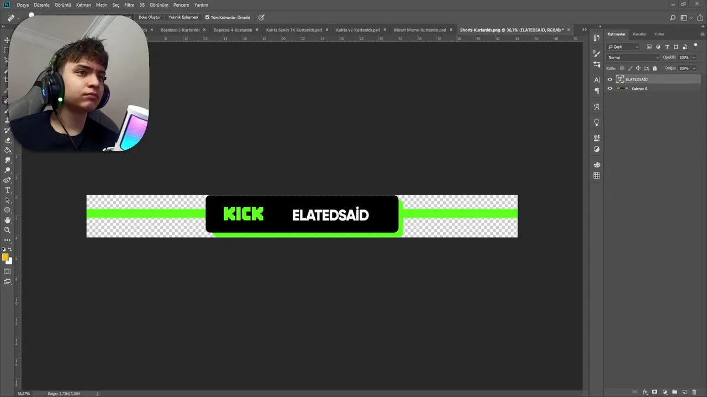The width and height of the screenshot is (707, 397).
Task: Change the screen mode icon
Action: click(x=8, y=282)
